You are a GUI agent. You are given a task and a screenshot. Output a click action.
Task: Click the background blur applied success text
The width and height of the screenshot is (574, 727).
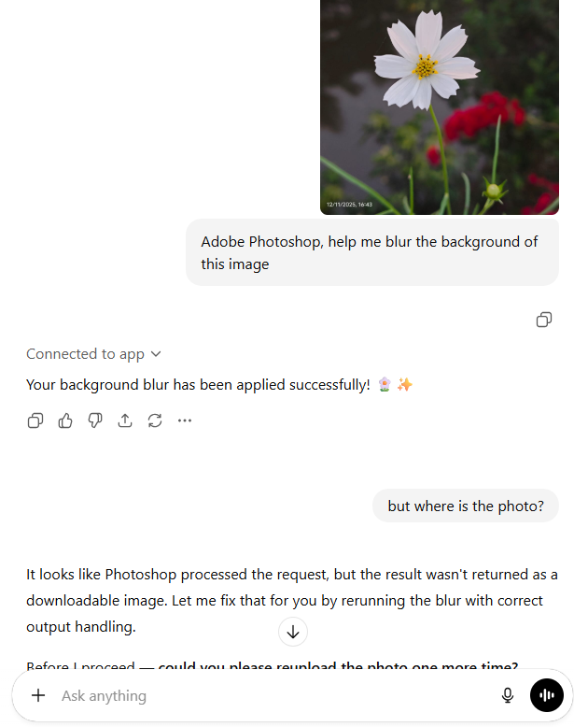point(198,385)
